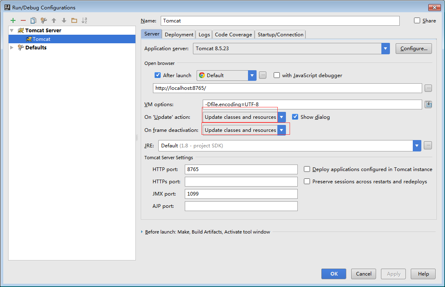This screenshot has height=287, width=445.
Task: Sort configurations alphabetically
Action: point(84,20)
